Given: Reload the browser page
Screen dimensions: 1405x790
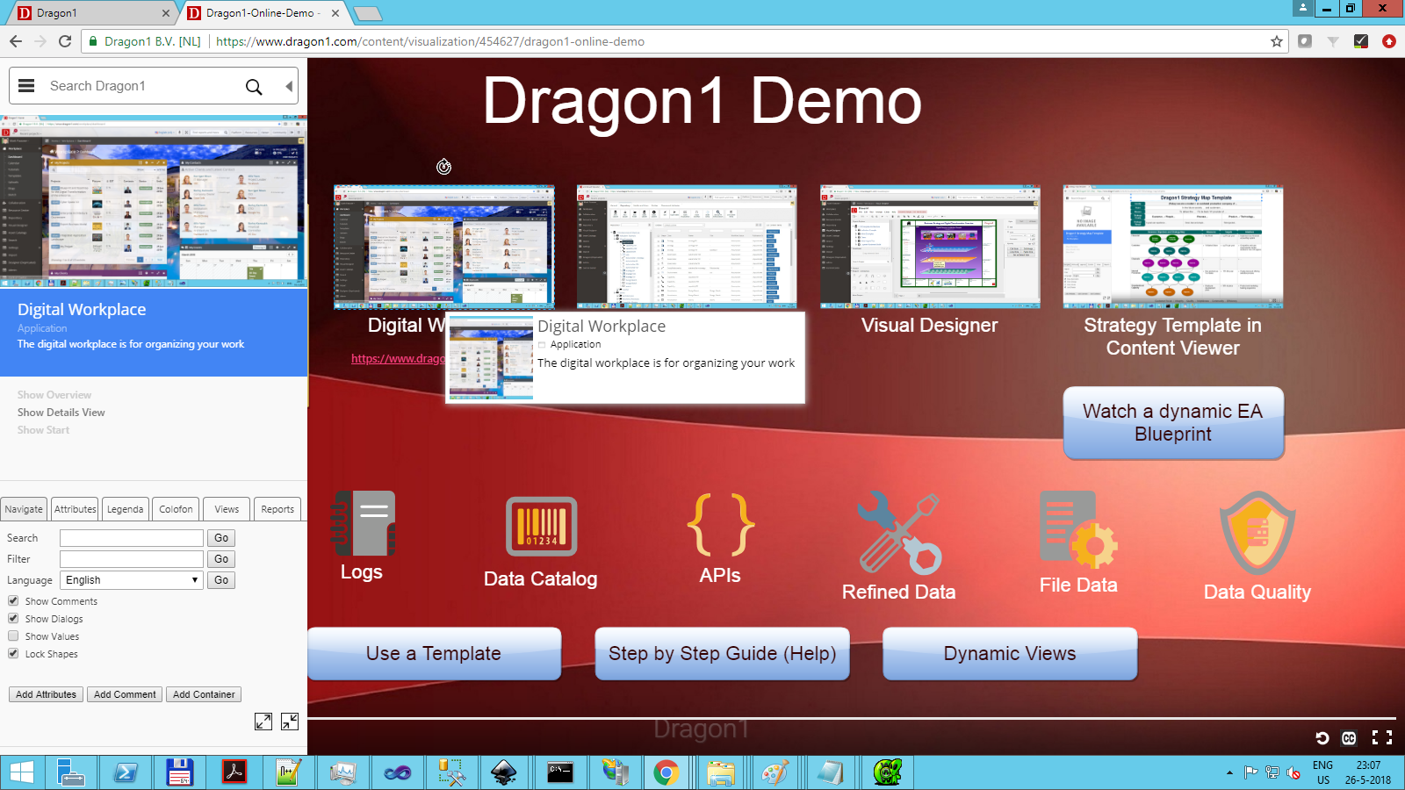Looking at the screenshot, I should coord(65,41).
